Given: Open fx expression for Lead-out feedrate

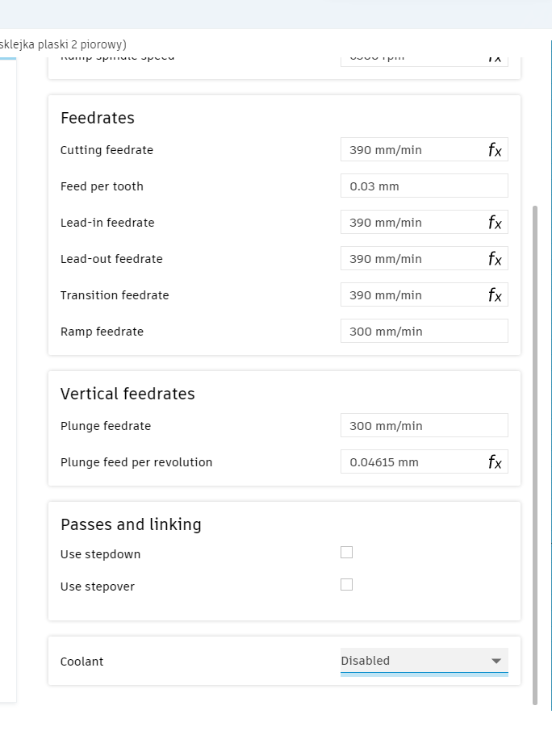Looking at the screenshot, I should tap(495, 259).
